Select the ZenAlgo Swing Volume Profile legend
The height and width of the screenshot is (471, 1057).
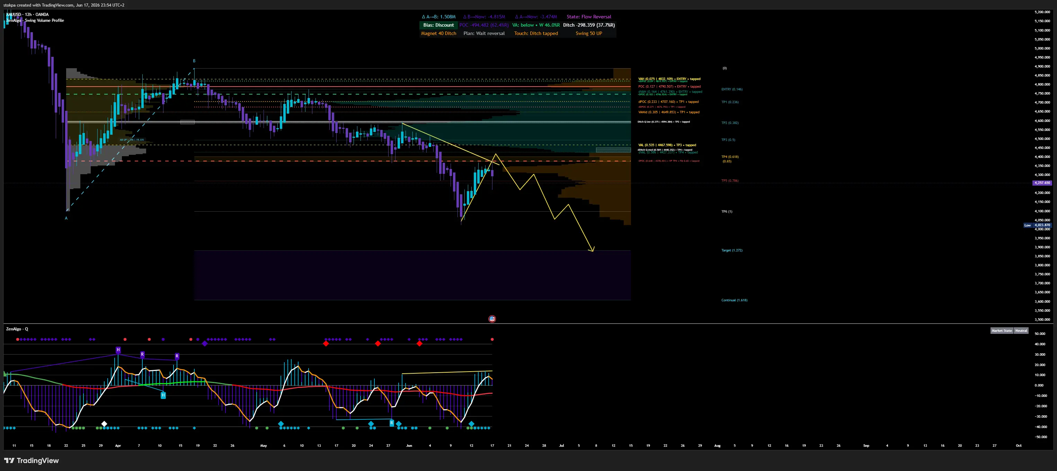(35, 20)
